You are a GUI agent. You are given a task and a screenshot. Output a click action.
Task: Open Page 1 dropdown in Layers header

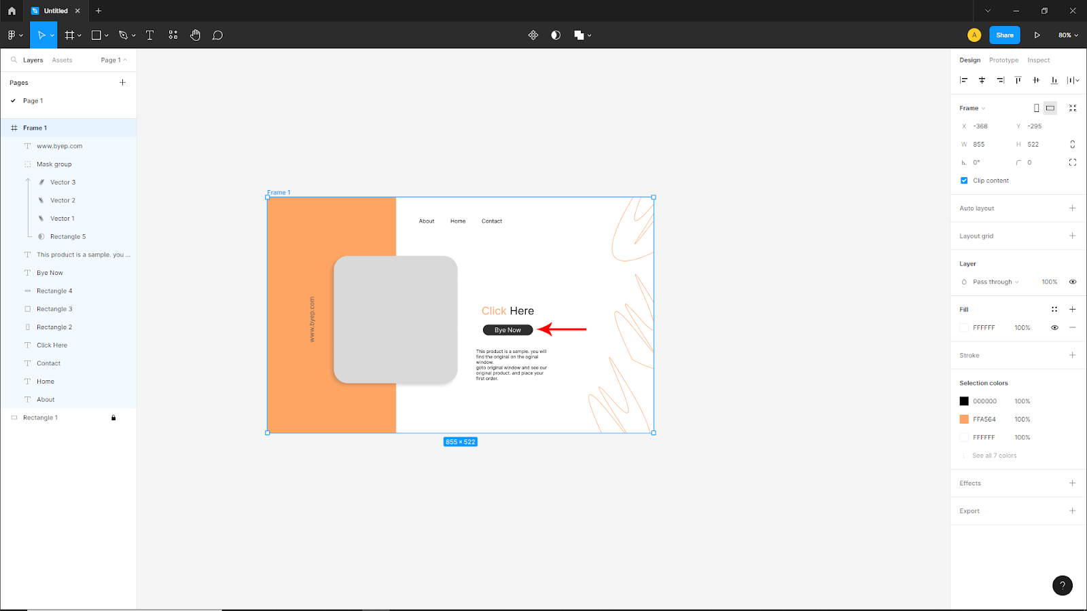coord(113,60)
